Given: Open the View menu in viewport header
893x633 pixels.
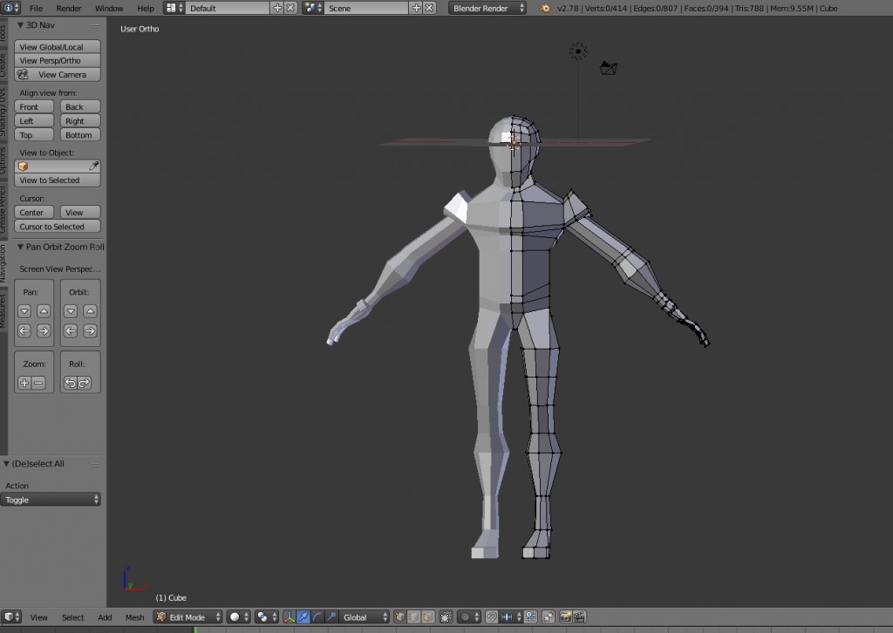Looking at the screenshot, I should 38,616.
